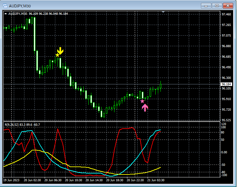Click the 19 Jun 2023 date label
237x187 pixels.
click(11, 180)
